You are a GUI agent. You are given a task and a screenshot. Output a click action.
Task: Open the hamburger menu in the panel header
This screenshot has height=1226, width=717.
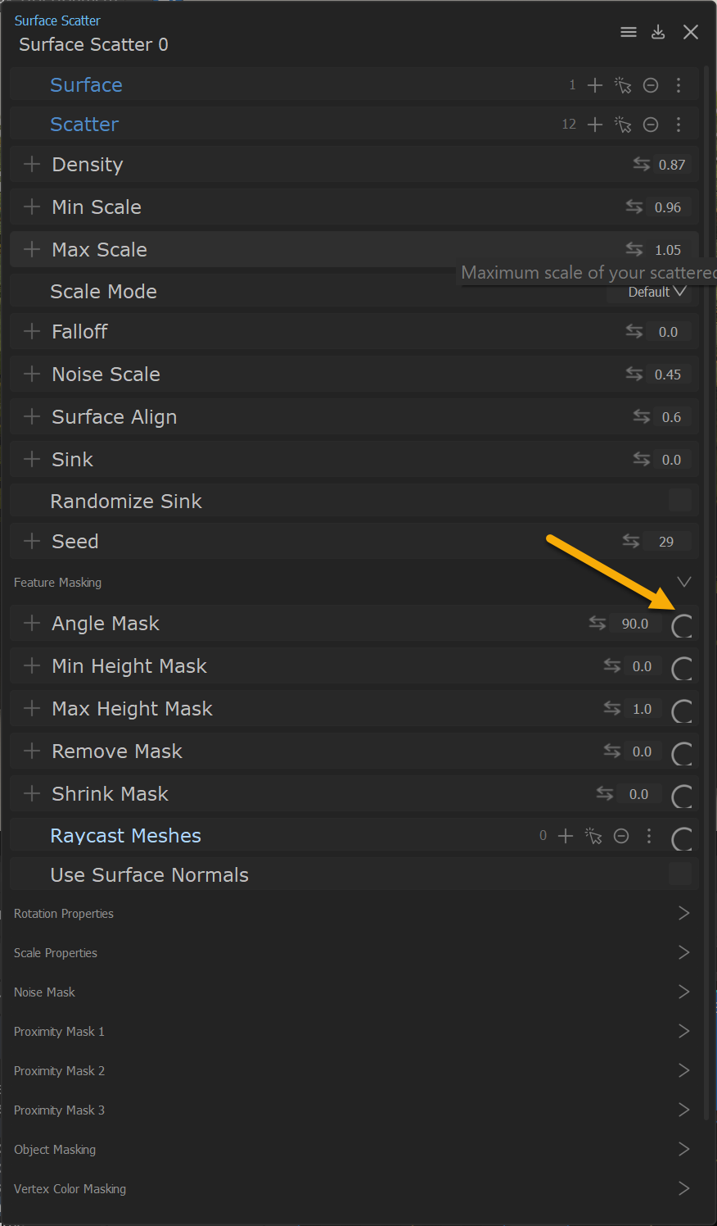(629, 32)
